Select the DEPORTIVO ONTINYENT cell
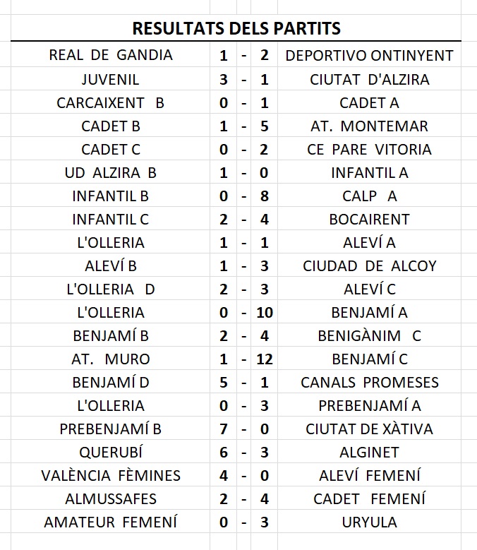The image size is (477, 550). 370,55
